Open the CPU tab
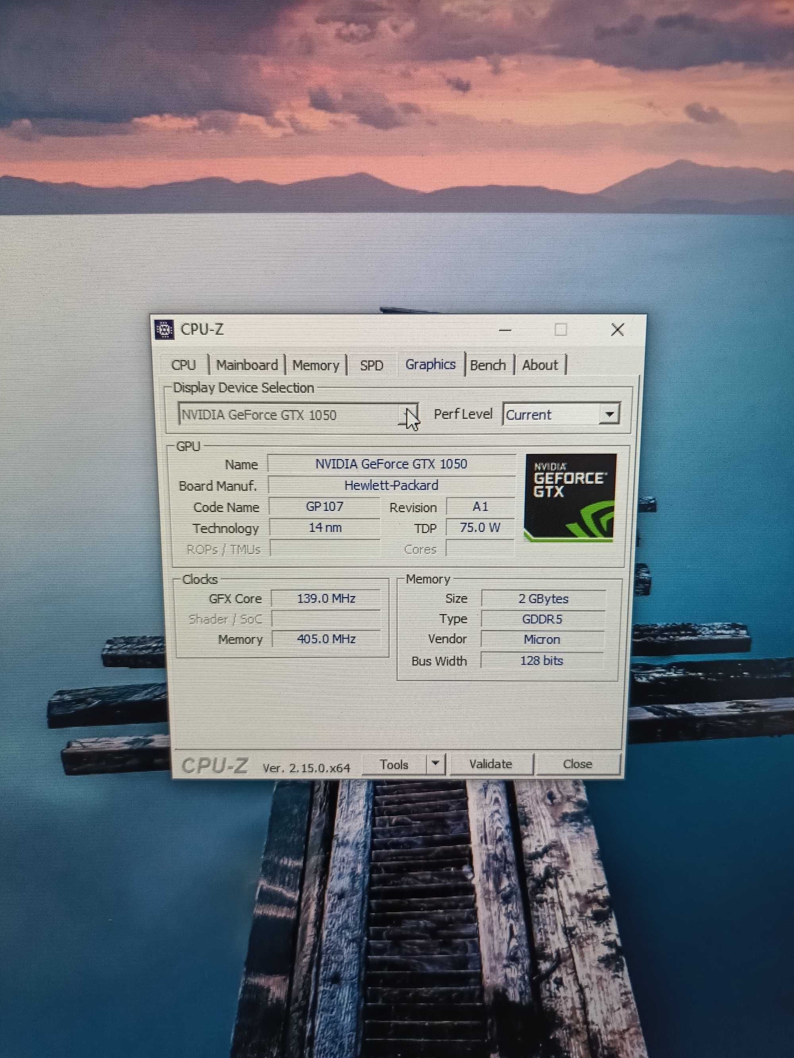The image size is (794, 1058). click(183, 365)
